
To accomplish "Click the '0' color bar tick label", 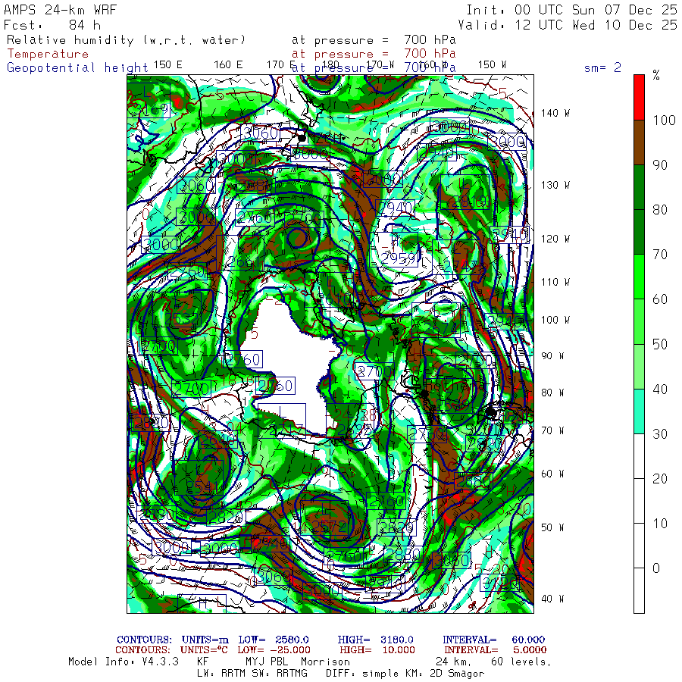I will click(656, 568).
